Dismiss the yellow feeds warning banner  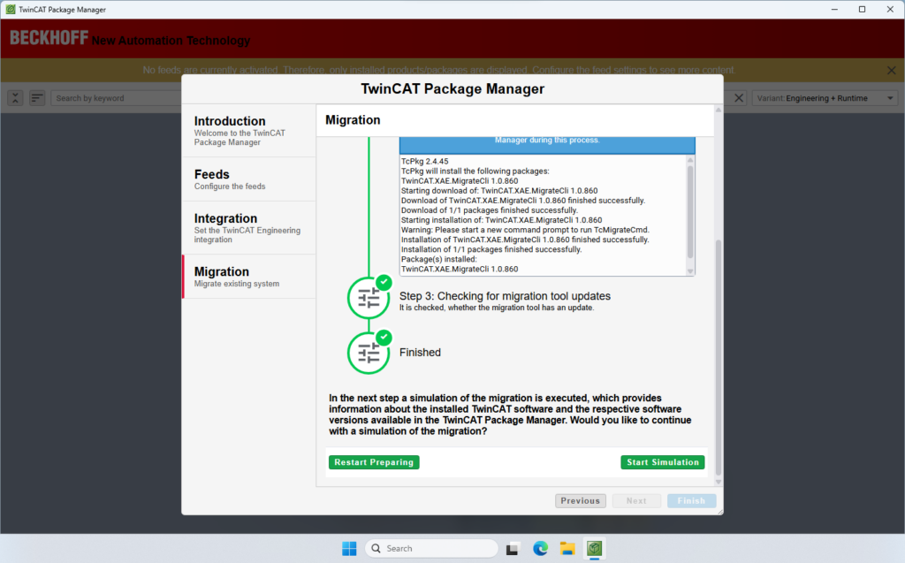pos(891,71)
